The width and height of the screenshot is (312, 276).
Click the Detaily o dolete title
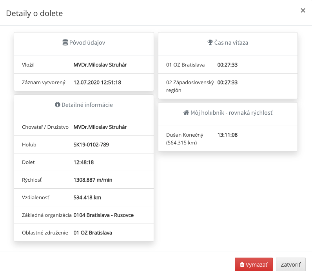coord(34,13)
